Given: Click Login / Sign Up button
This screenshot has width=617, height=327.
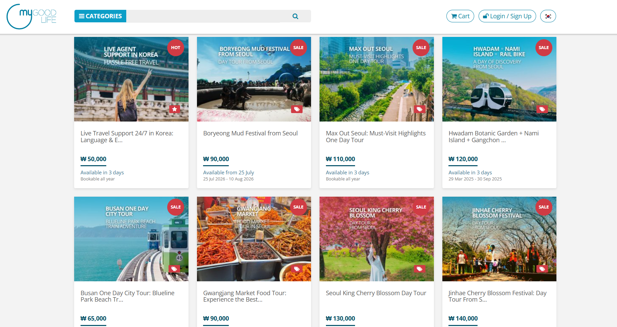Looking at the screenshot, I should point(507,16).
